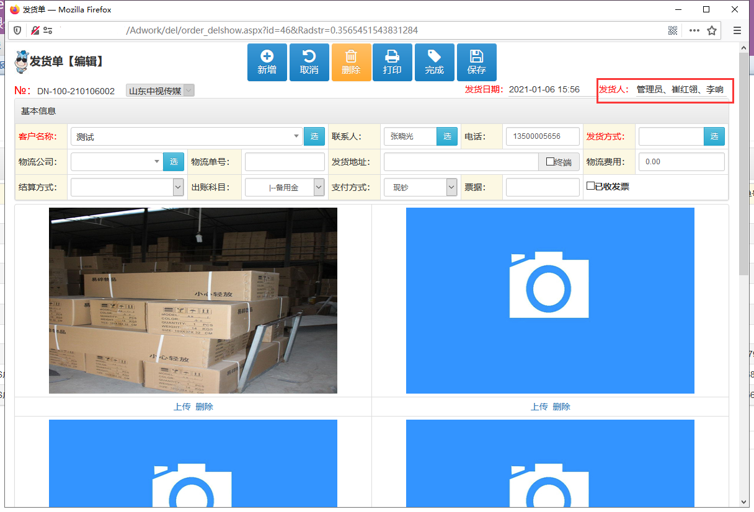Screen dimensions: 754x512
Task: Click the 物流费用 field showing 0.00
Action: 681,162
